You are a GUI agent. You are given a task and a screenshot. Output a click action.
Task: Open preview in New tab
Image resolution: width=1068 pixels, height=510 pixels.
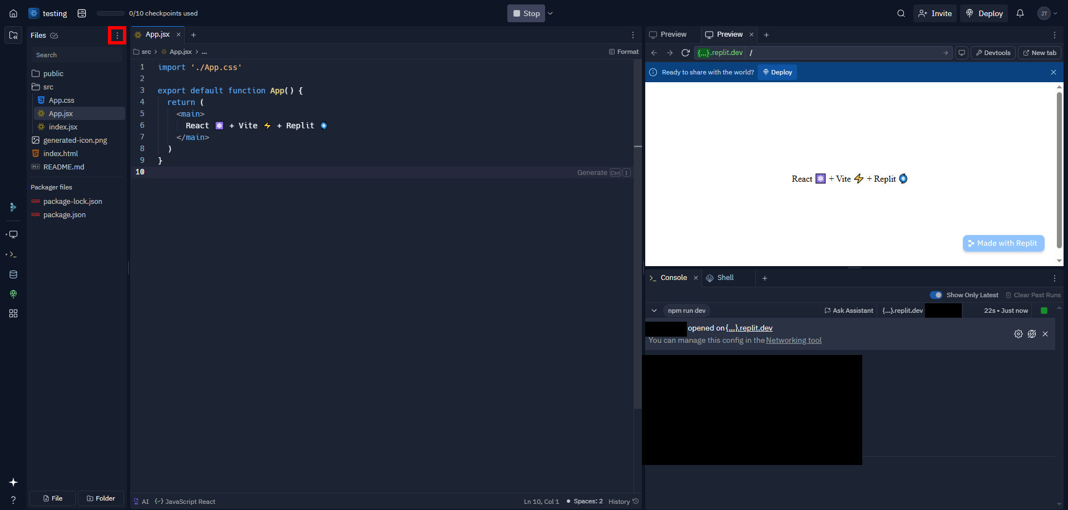(x=1040, y=53)
